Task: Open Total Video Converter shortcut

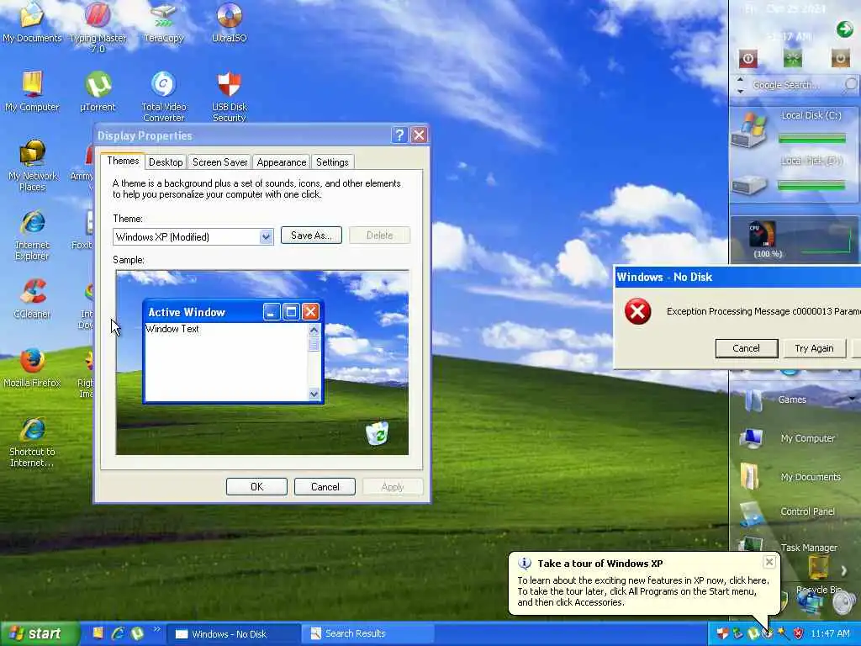Action: coord(164,97)
